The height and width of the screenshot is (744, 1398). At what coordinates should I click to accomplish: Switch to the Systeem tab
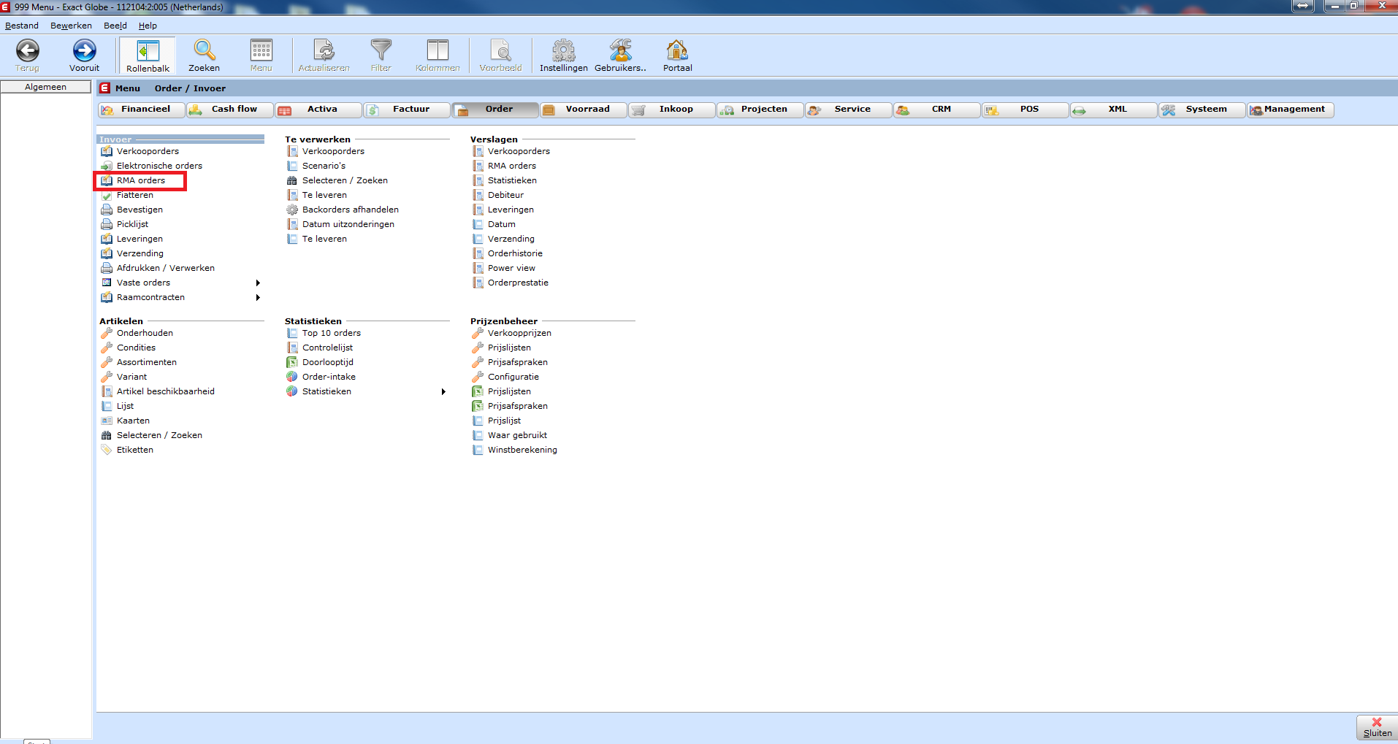point(1202,110)
